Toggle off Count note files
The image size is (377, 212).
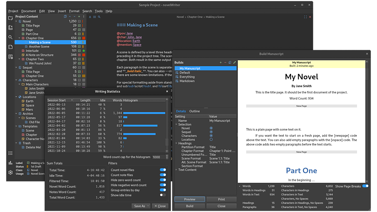163,175
